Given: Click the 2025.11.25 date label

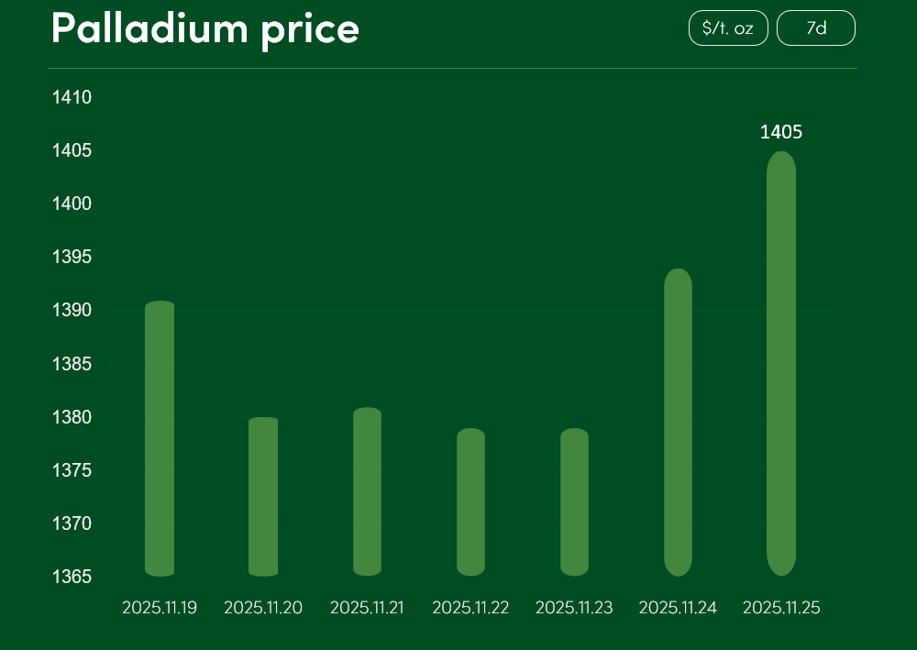Looking at the screenshot, I should tap(781, 608).
